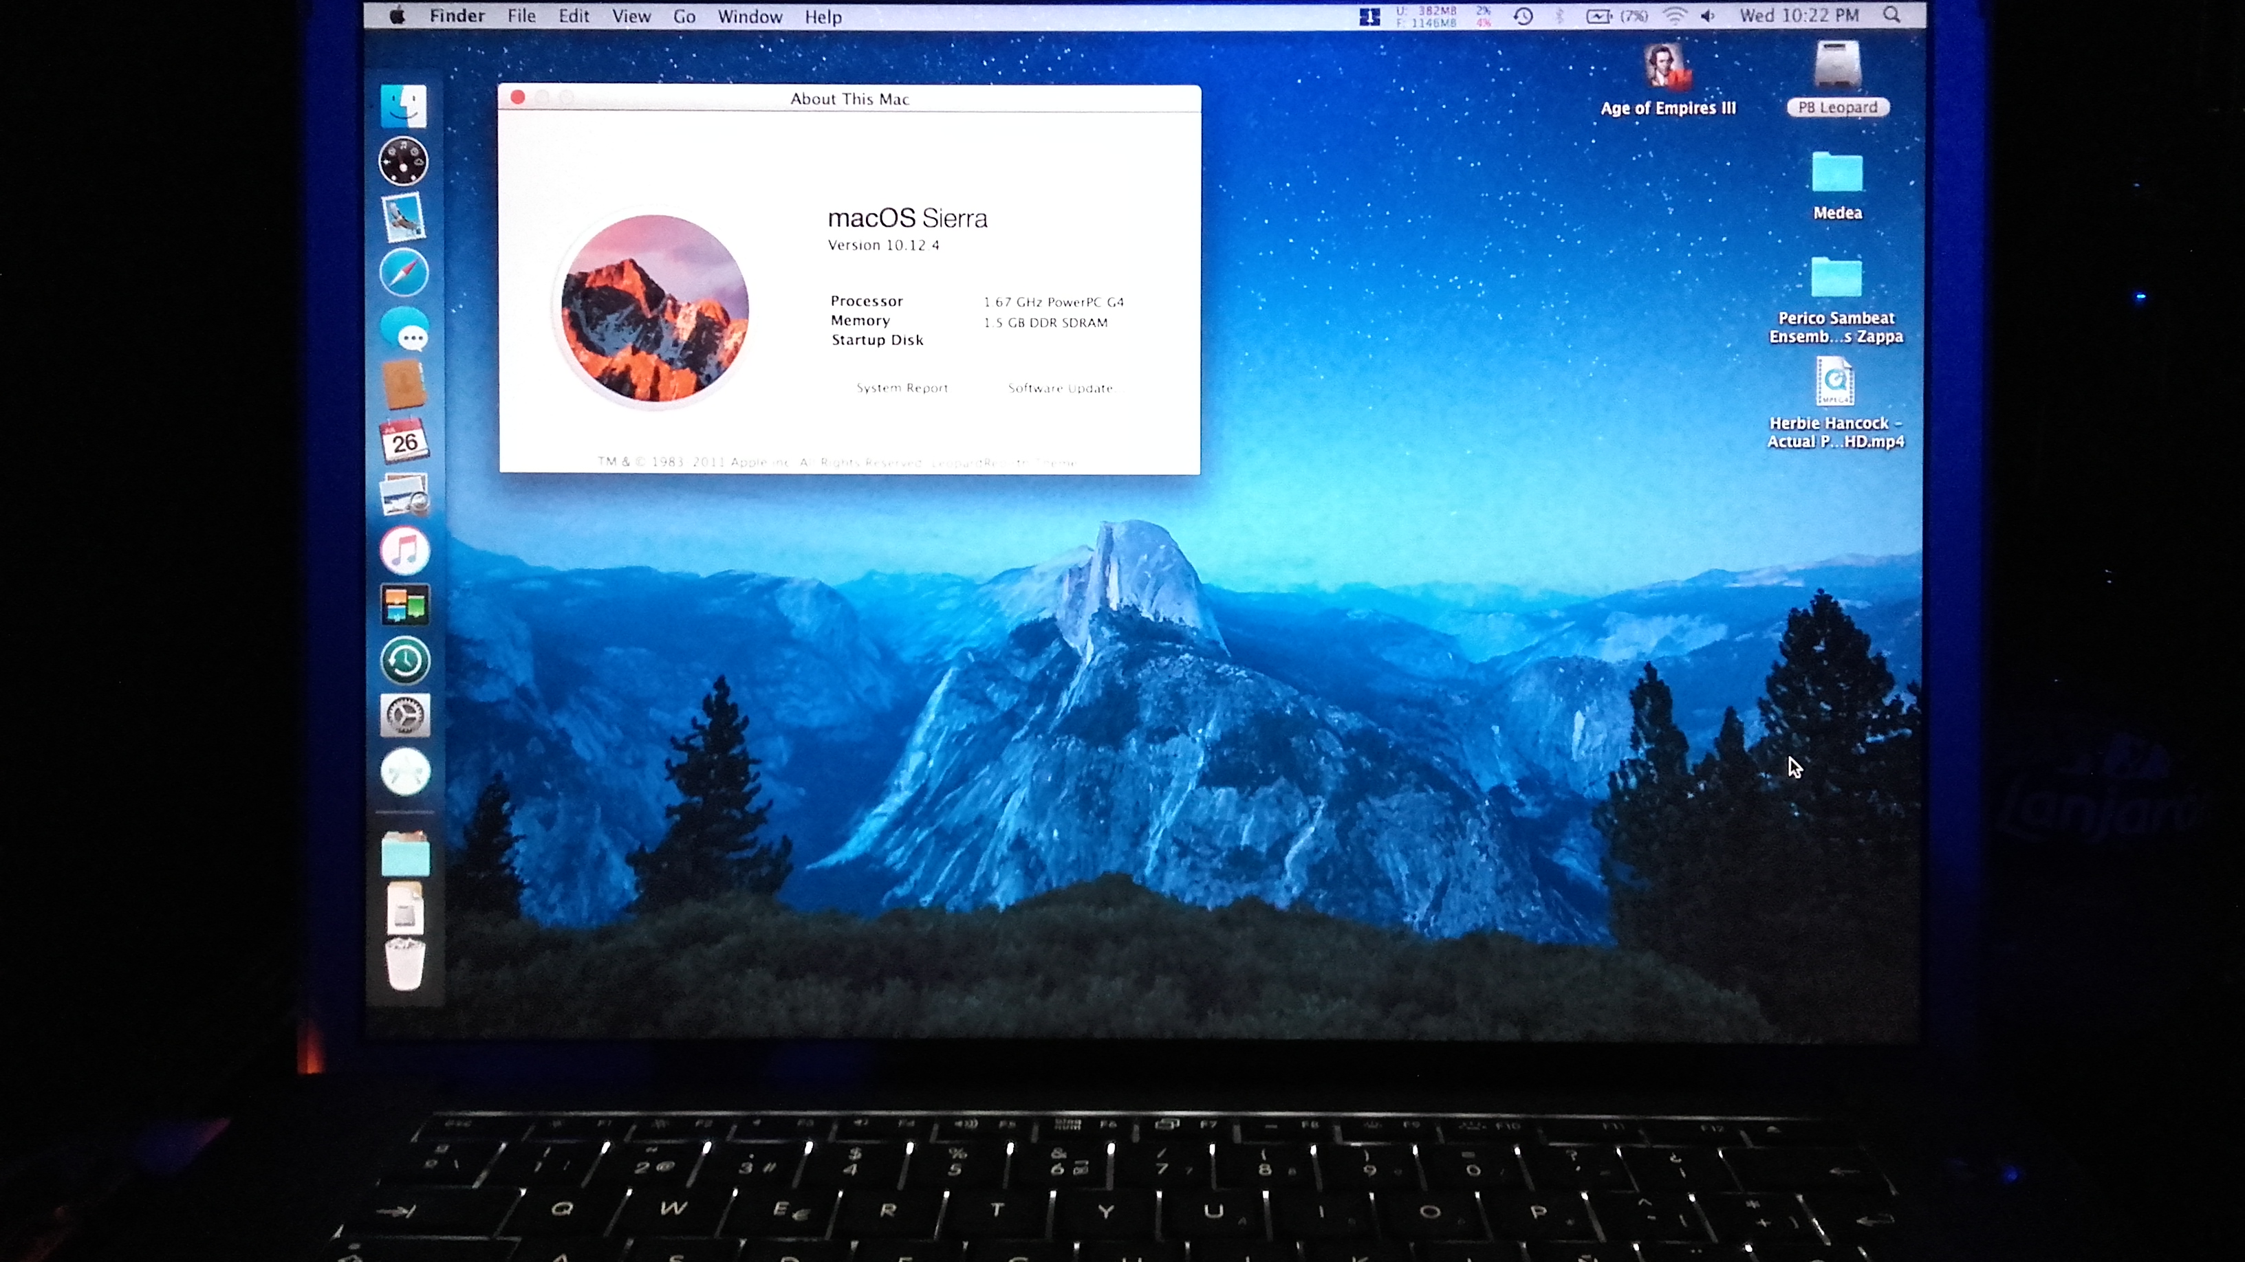Open Mail stamp icon in dock
The width and height of the screenshot is (2245, 1262).
point(404,217)
